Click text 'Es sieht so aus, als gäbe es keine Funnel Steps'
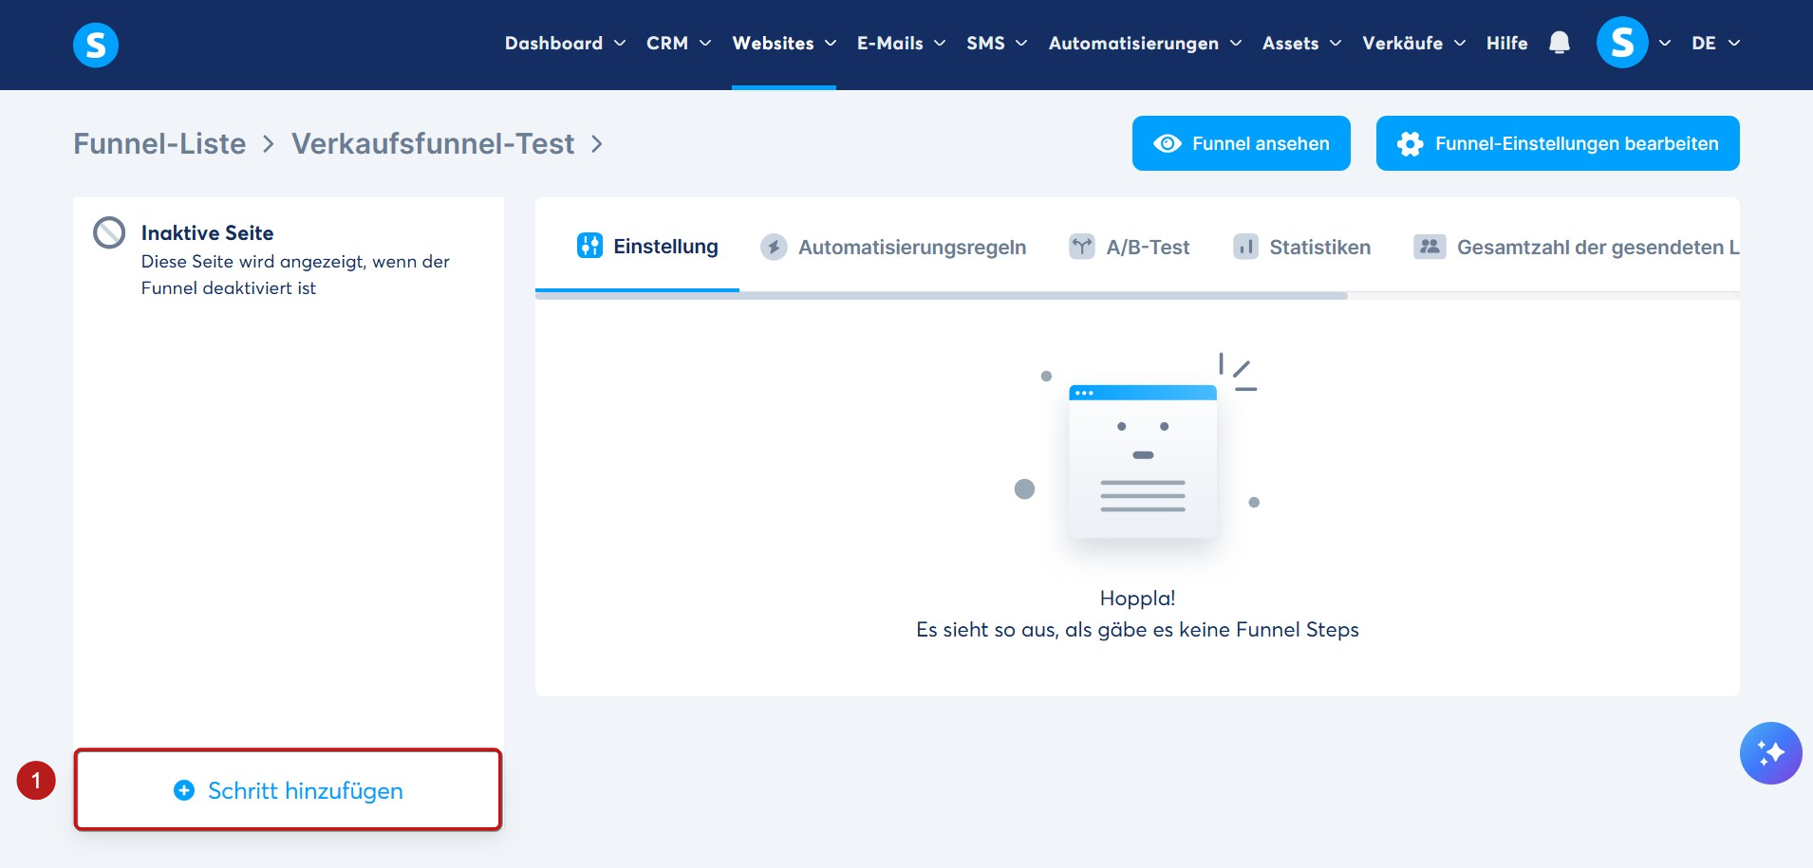This screenshot has height=868, width=1813. 1137,629
